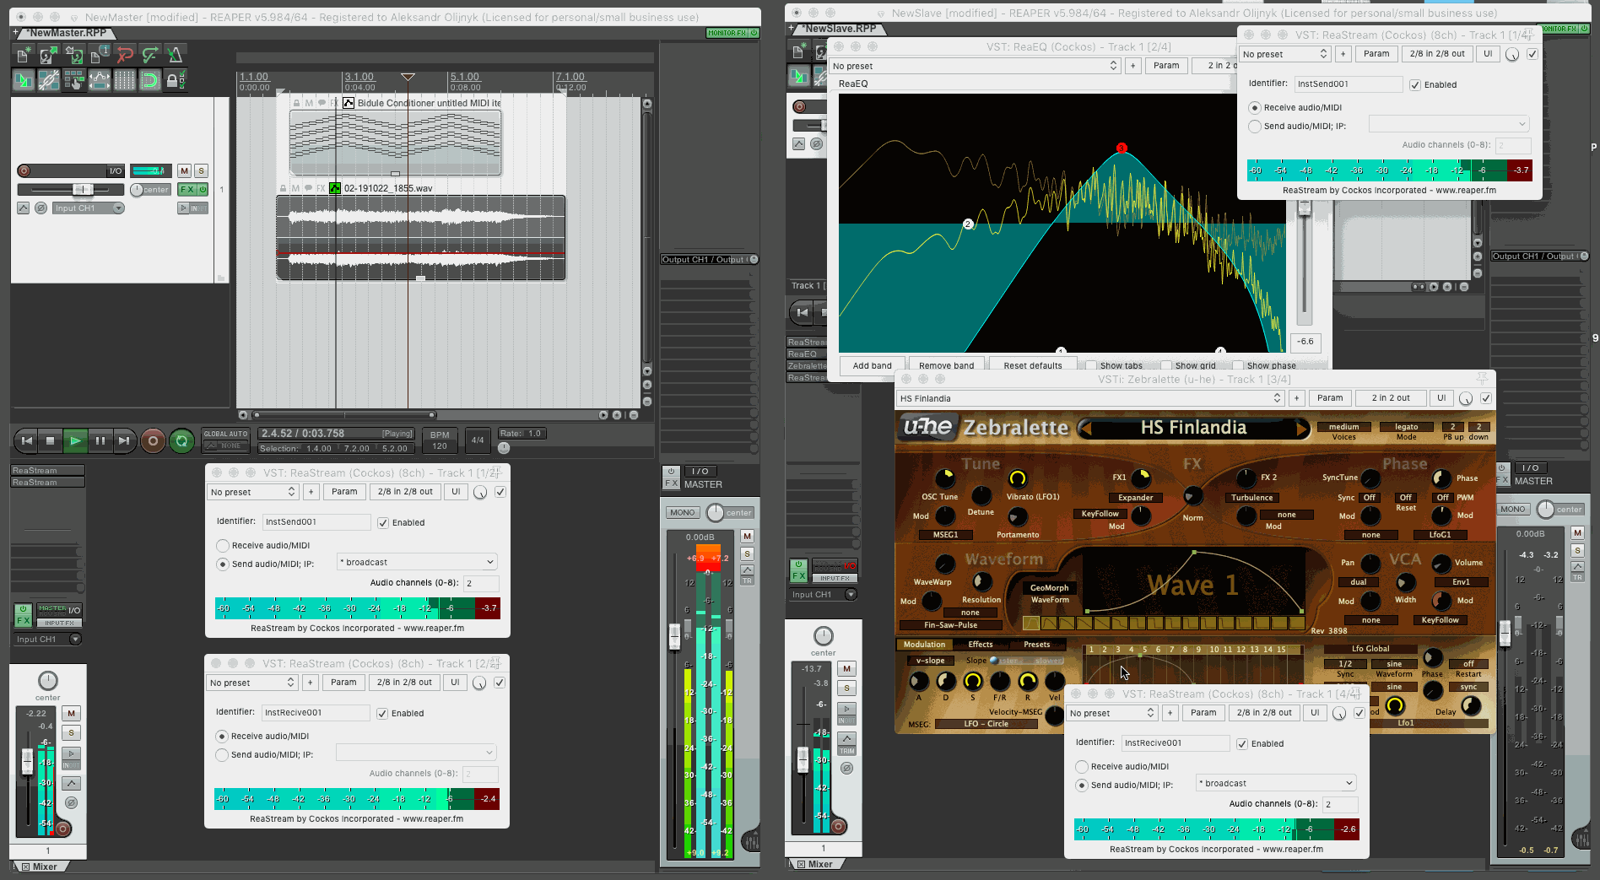Enable Show grid checkbox in ReaEQ
The height and width of the screenshot is (880, 1600).
pyautogui.click(x=1166, y=366)
